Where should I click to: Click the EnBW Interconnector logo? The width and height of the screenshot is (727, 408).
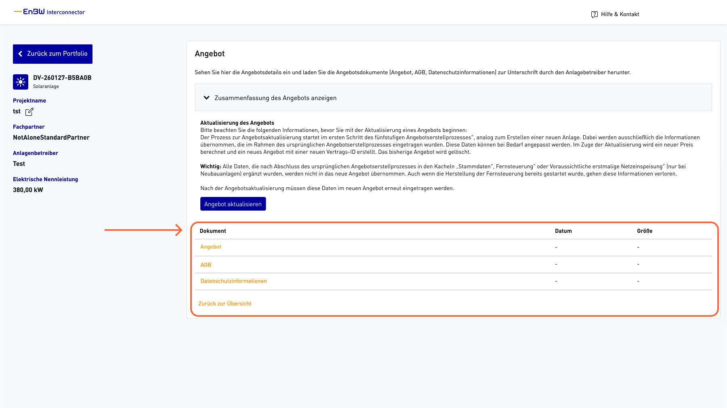click(x=50, y=12)
